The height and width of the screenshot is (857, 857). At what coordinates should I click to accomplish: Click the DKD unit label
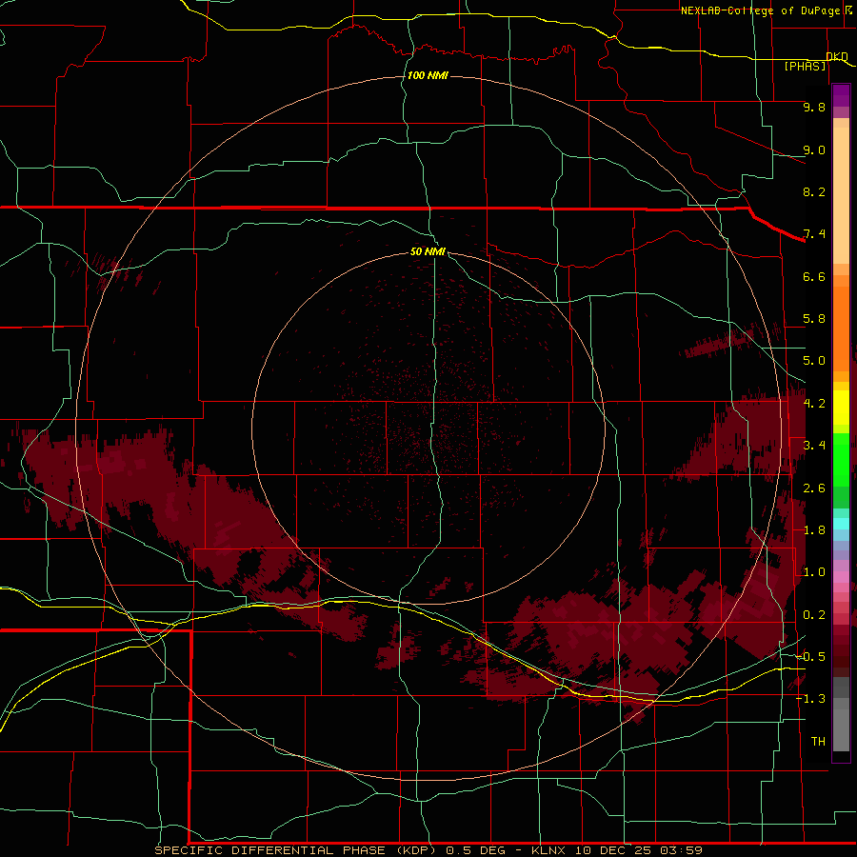[837, 56]
